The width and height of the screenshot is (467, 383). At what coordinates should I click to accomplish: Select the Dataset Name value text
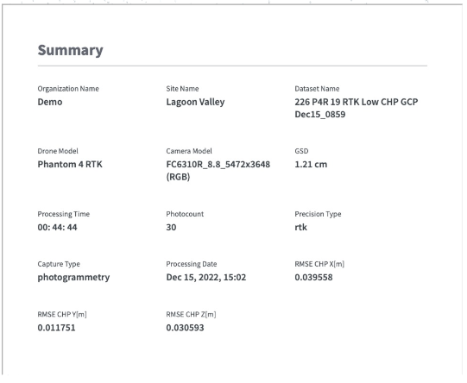pyautogui.click(x=357, y=109)
